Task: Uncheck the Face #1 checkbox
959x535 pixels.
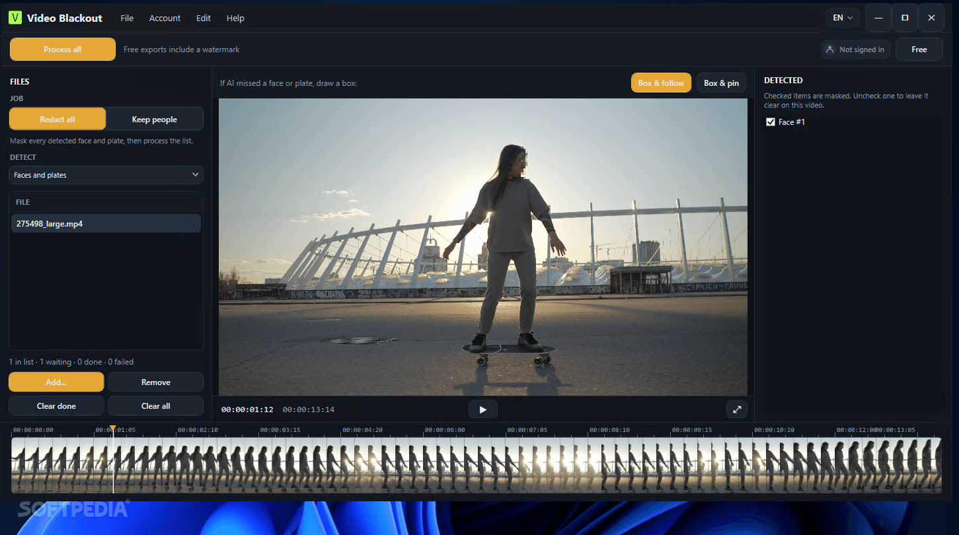Action: pyautogui.click(x=770, y=122)
